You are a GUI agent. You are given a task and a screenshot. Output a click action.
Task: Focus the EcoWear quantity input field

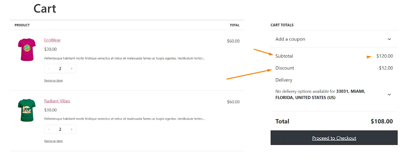pos(60,69)
